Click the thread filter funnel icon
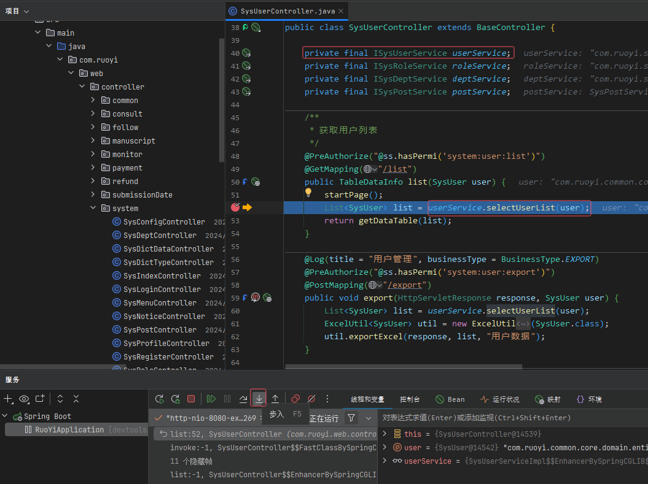 [x=351, y=418]
